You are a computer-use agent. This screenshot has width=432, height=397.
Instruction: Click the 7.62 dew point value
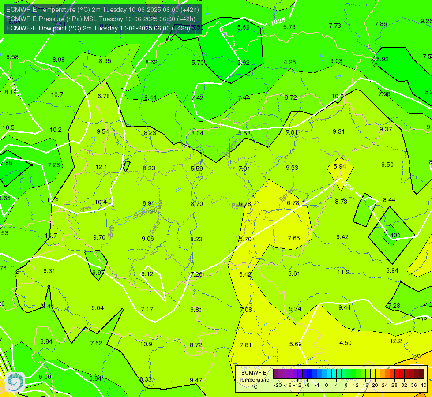96,343
